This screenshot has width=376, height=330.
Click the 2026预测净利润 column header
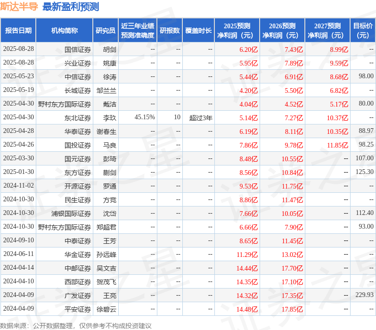(x=282, y=30)
